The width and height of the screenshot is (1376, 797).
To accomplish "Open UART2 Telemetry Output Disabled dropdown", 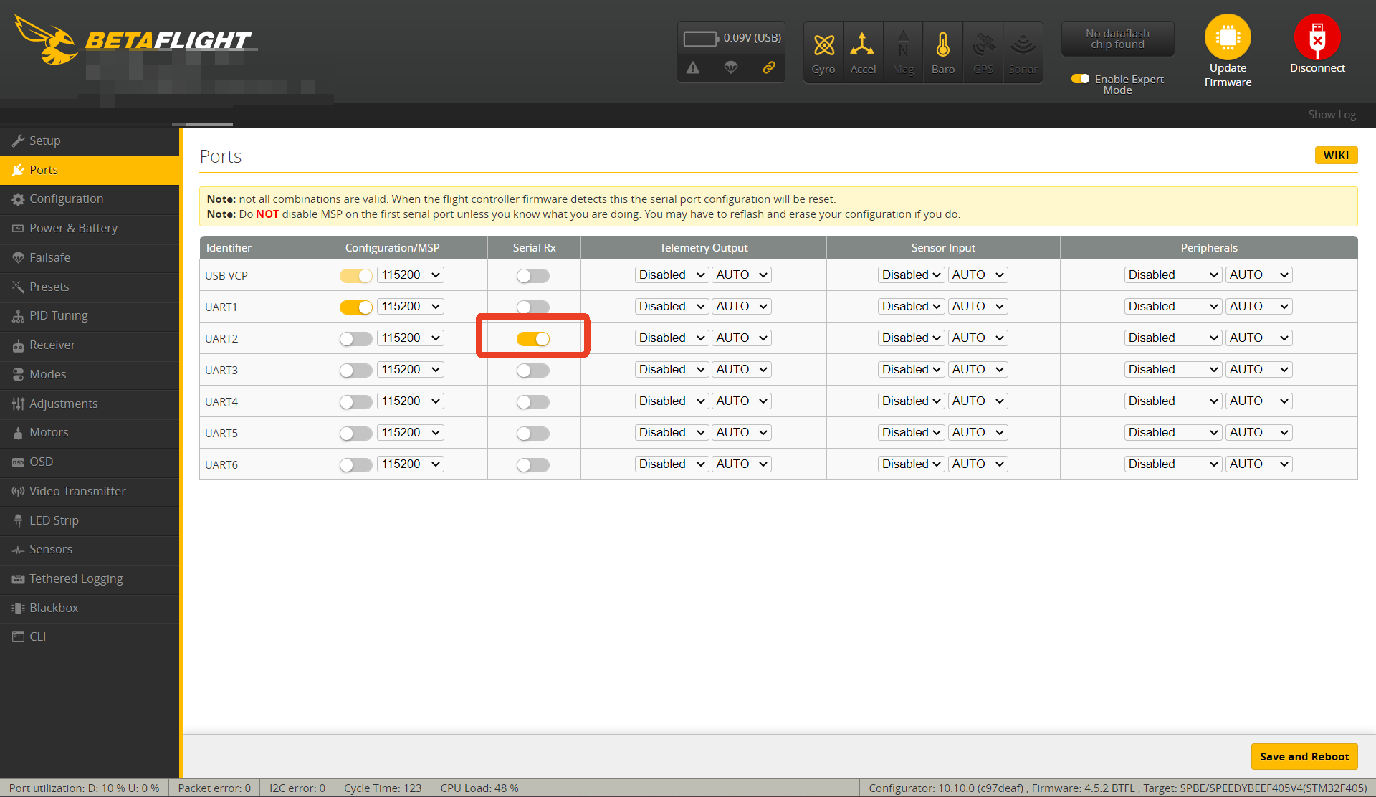I will [x=672, y=338].
